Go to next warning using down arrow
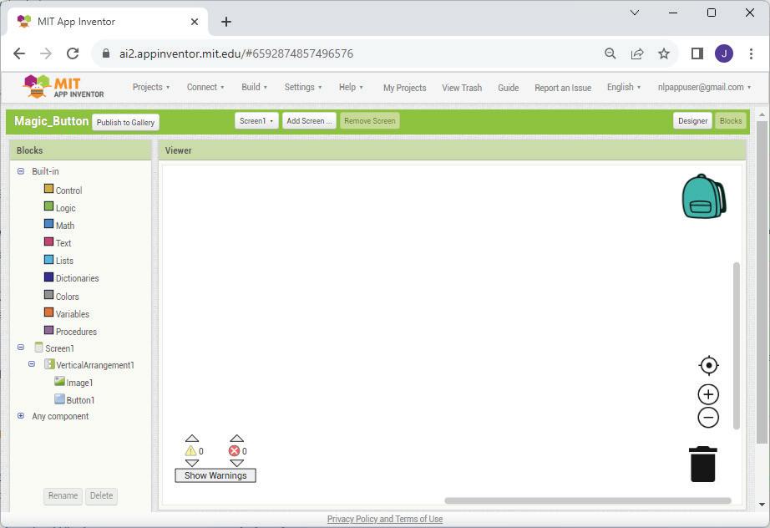This screenshot has width=770, height=528. point(192,463)
